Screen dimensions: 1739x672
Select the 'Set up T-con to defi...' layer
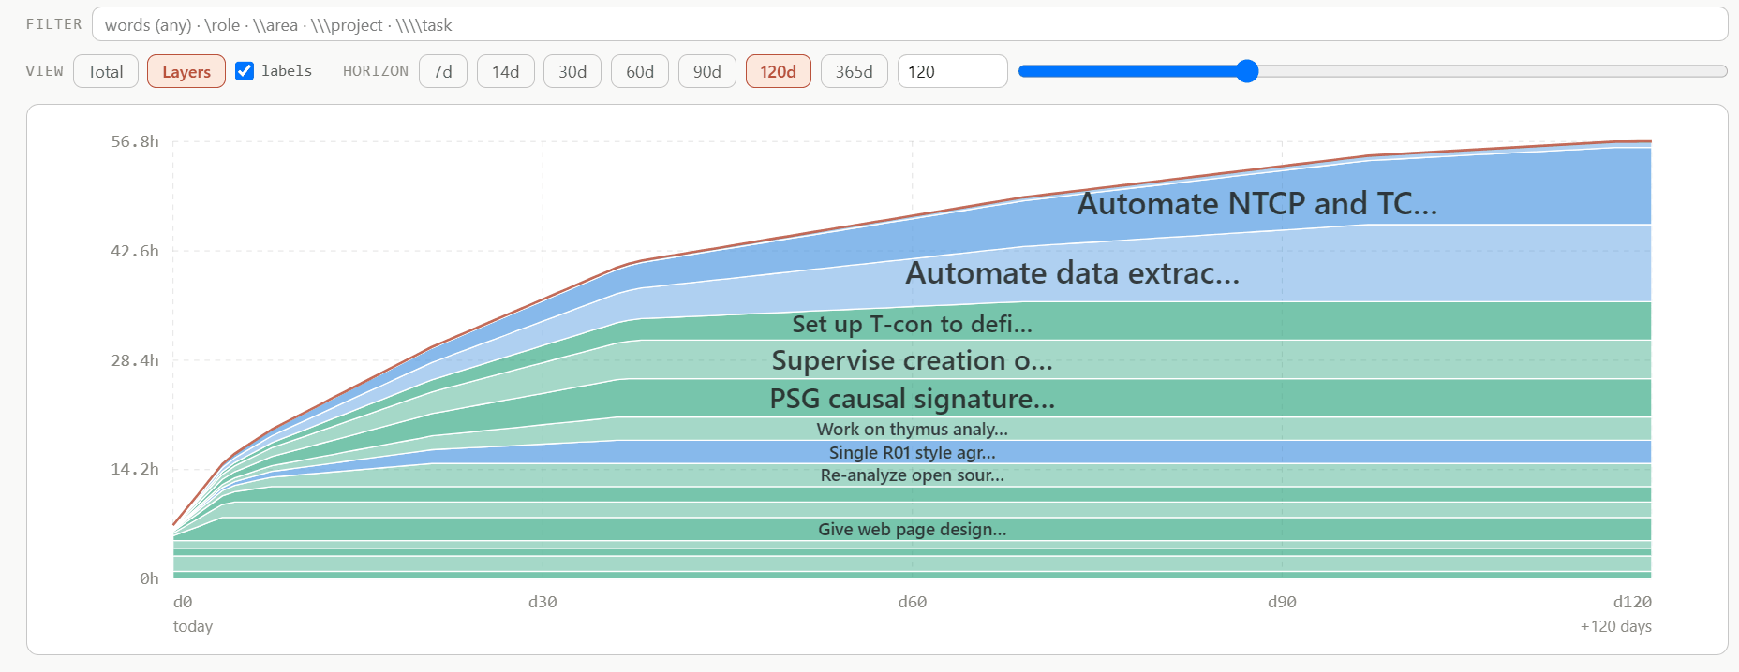click(x=912, y=324)
